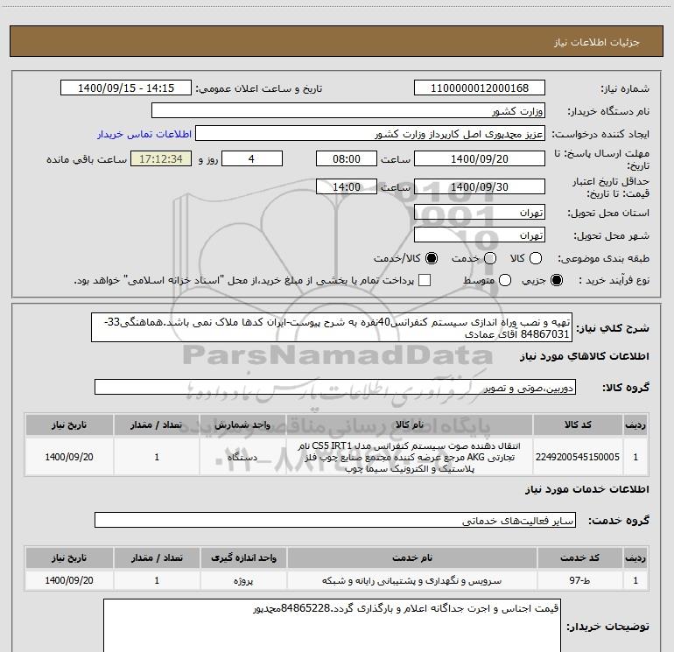The image size is (674, 652).
Task: Click the کد کالا column header
Action: pyautogui.click(x=578, y=424)
